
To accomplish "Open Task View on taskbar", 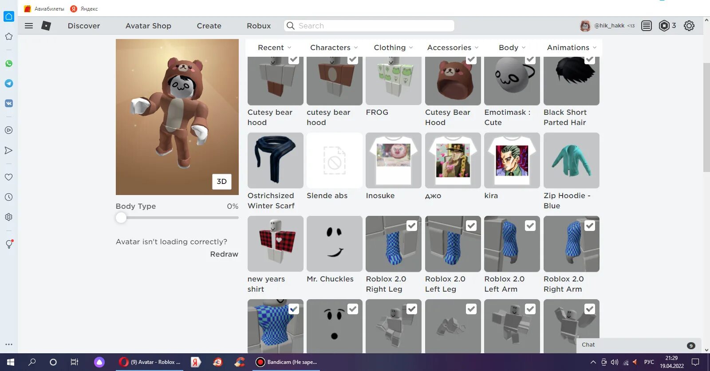I will [x=75, y=362].
